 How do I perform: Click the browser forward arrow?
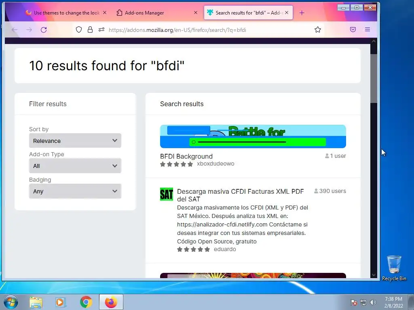29,30
